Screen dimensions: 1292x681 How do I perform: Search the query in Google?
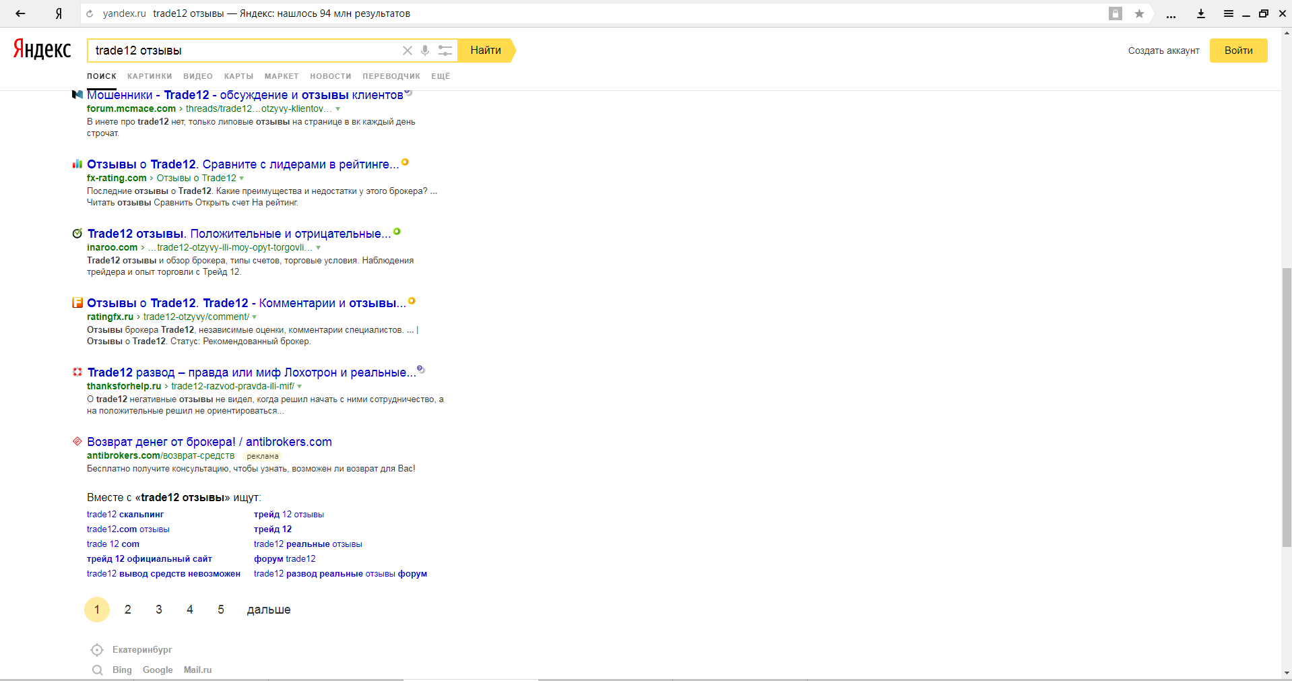tap(158, 670)
